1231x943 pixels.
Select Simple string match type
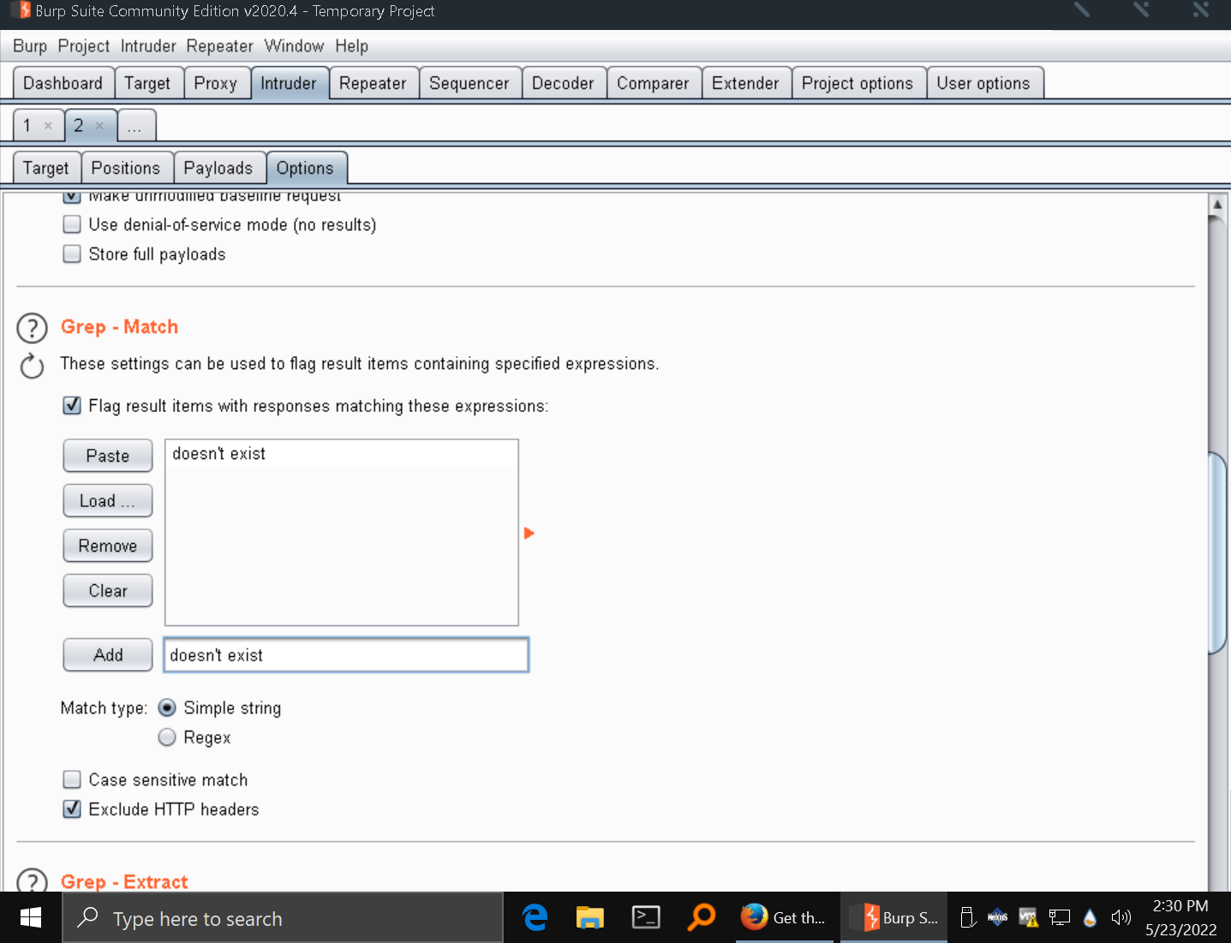tap(167, 707)
